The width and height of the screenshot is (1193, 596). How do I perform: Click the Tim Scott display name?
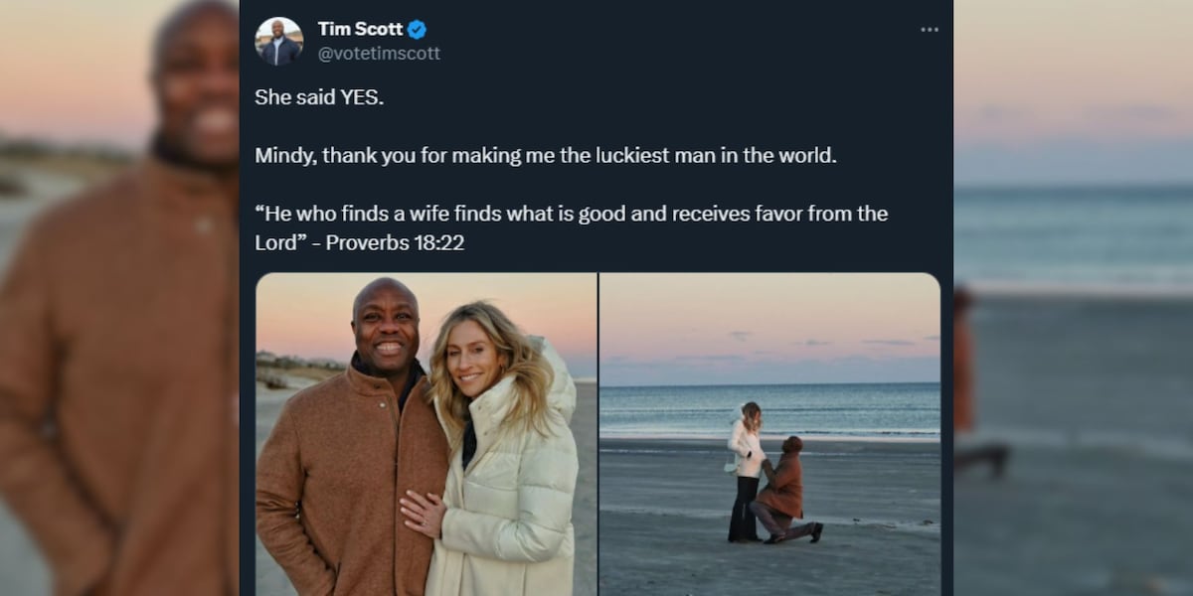(360, 29)
